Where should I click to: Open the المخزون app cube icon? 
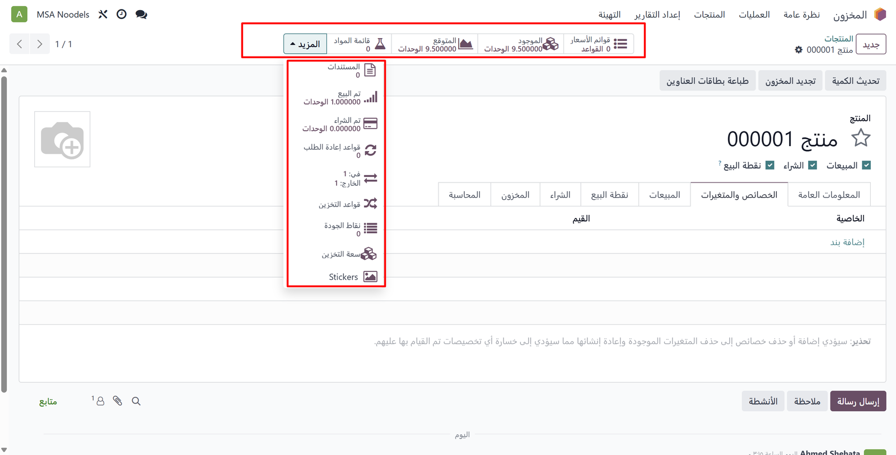880,15
